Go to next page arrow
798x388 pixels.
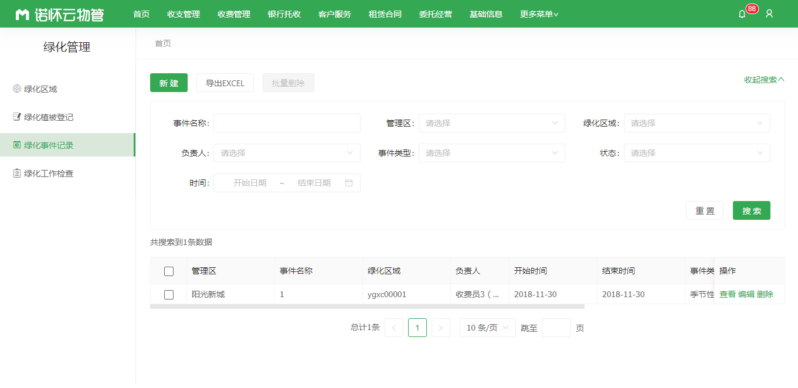[x=441, y=328]
